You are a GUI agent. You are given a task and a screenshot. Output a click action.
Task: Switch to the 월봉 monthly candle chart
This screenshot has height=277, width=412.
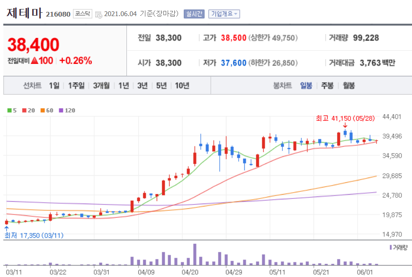(349, 85)
